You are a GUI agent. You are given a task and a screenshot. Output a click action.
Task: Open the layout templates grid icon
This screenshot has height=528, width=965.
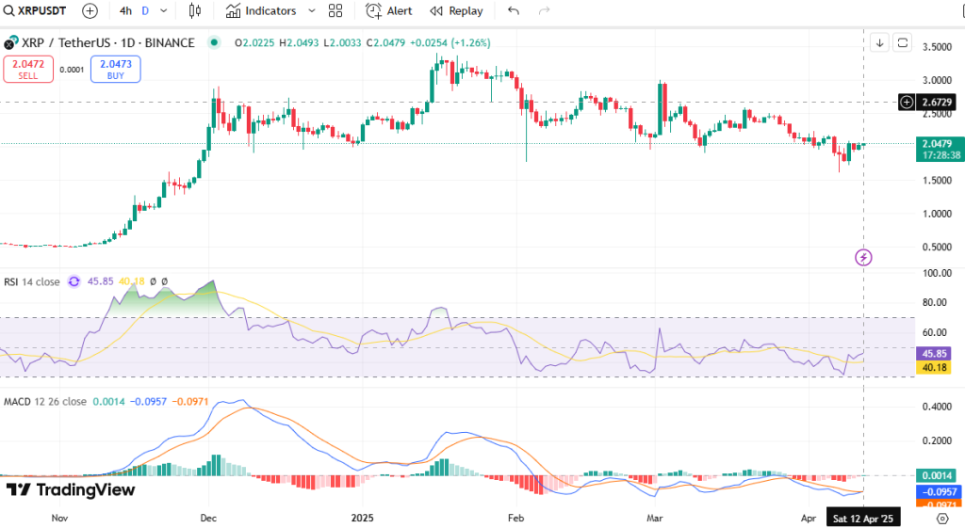click(x=335, y=10)
